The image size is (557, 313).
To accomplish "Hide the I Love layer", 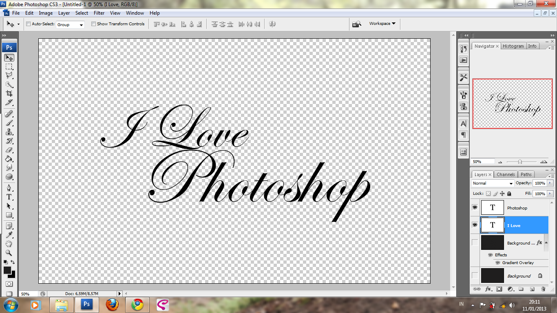I will pyautogui.click(x=475, y=225).
